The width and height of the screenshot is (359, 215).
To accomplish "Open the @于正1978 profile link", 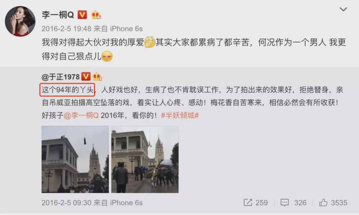I will (x=60, y=77).
